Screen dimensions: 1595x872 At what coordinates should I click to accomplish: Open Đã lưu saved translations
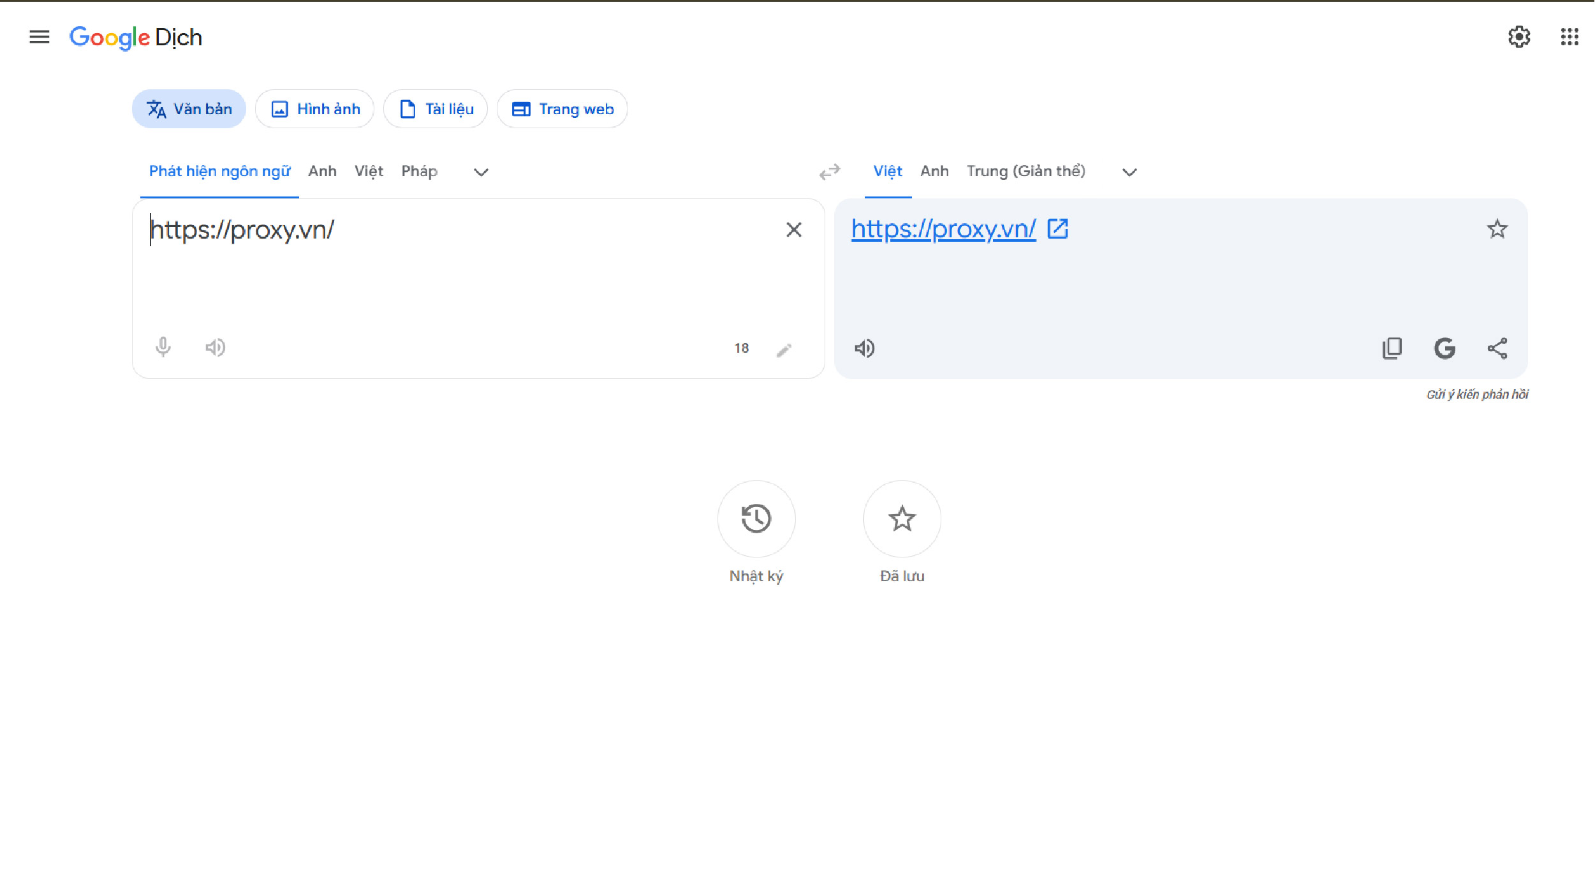coord(902,519)
